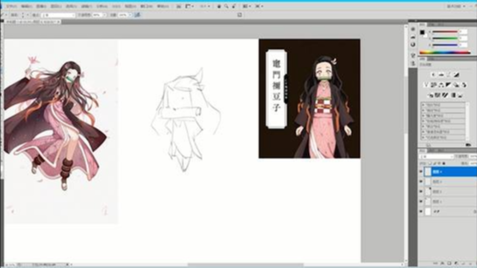
Task: Open the zoom level dropdown in application bar
Action: (205, 6)
